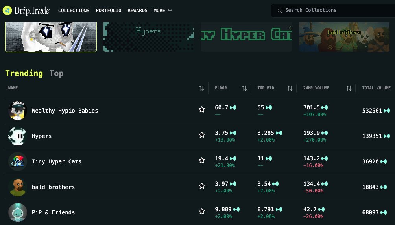The height and width of the screenshot is (225, 395).
Task: Click the +270.00% volume change
Action: (315, 140)
